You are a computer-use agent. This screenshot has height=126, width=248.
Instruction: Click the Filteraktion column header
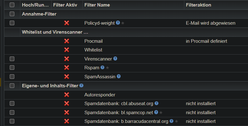tap(199, 5)
